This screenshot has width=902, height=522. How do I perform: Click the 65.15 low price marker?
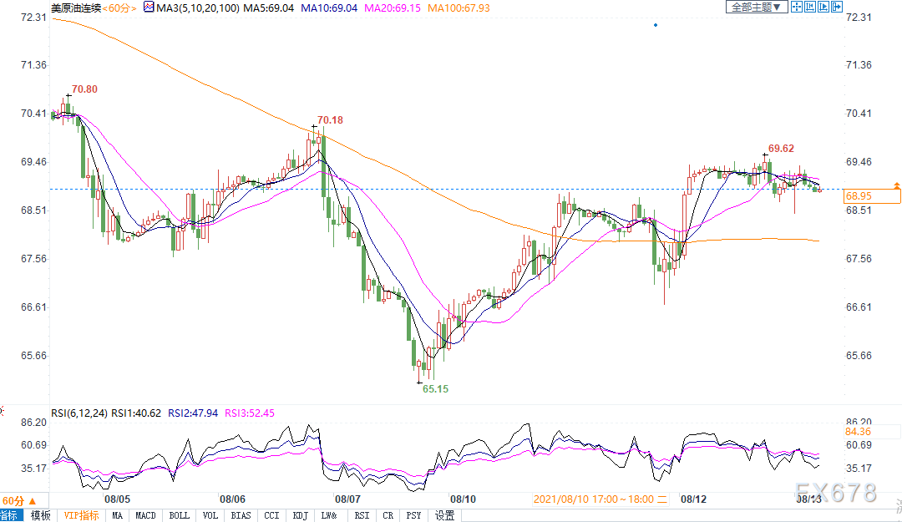click(434, 389)
